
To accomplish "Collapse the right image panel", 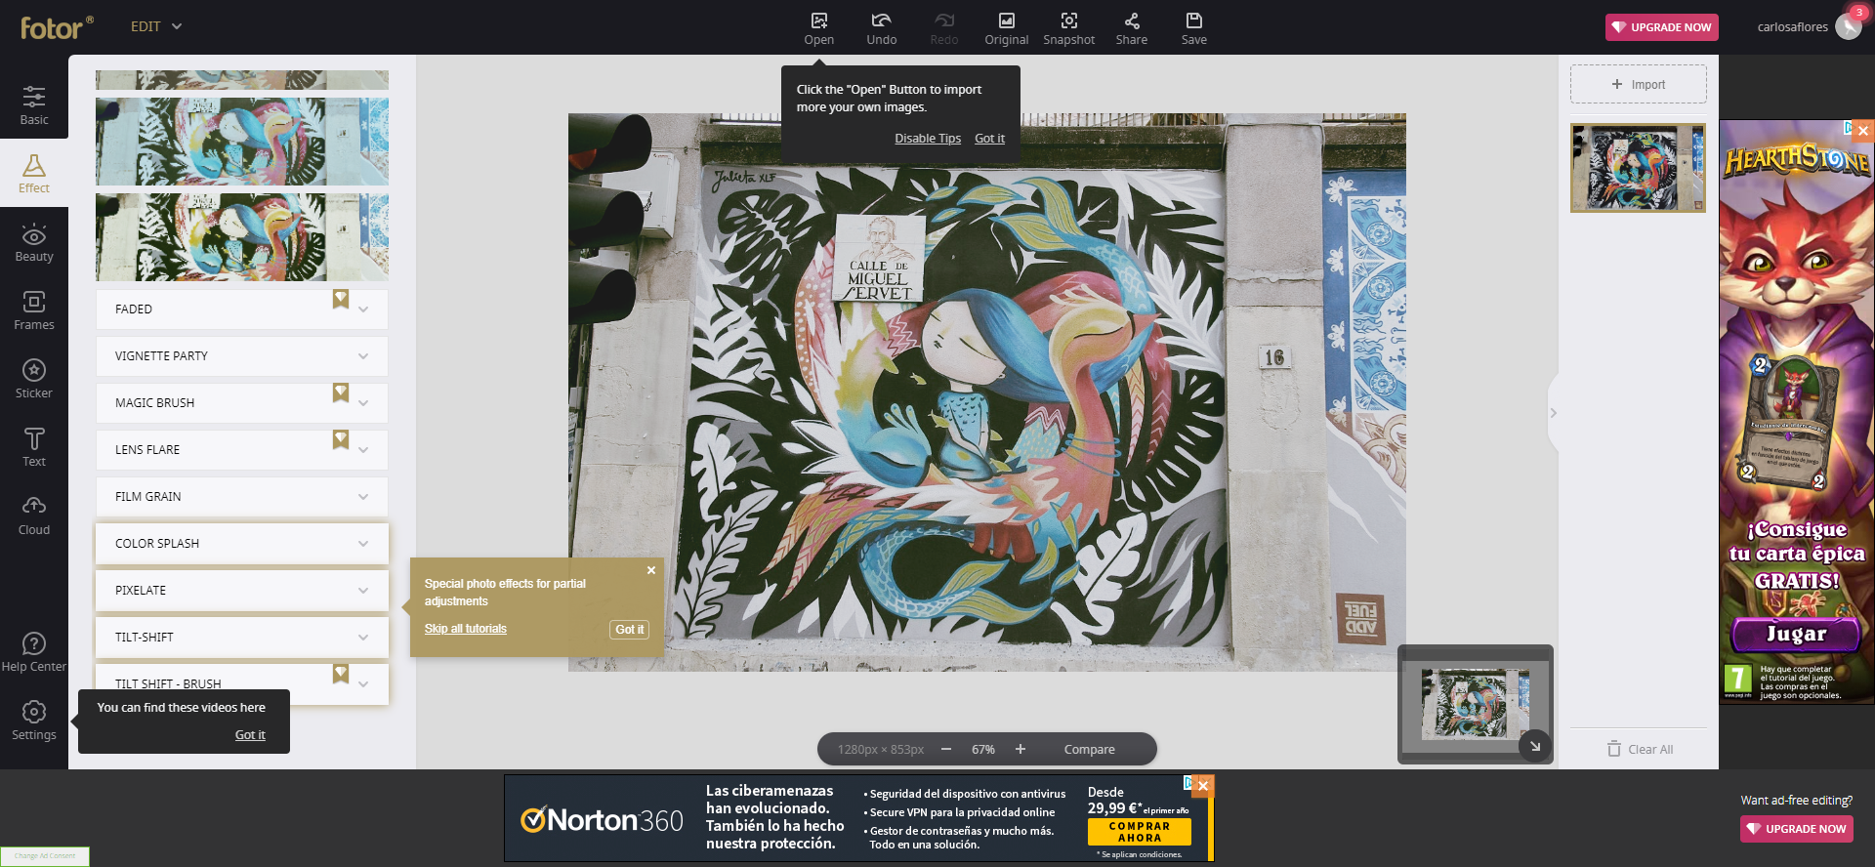I will [1553, 413].
